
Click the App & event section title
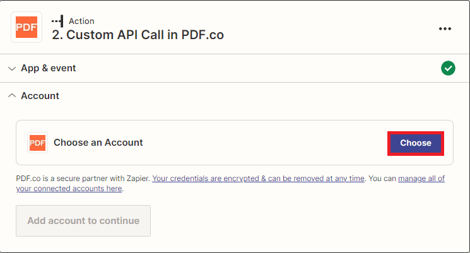pyautogui.click(x=49, y=68)
